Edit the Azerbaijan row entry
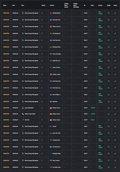120x172 pixels. (x=115, y=54)
